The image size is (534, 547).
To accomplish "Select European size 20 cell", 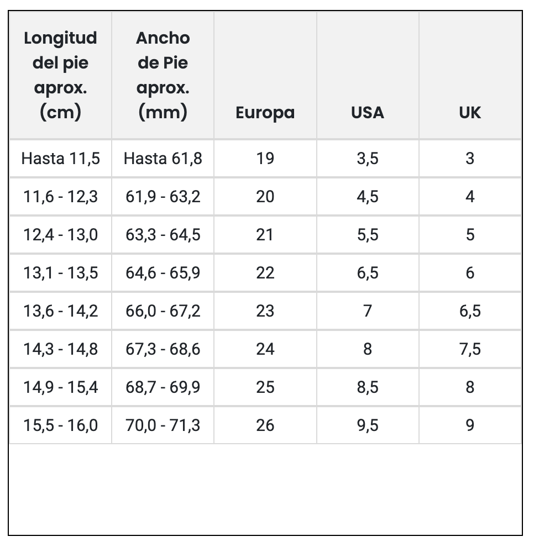I will 265,197.
